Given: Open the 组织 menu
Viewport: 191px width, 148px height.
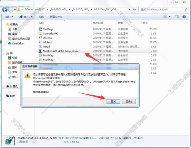Looking at the screenshot, I should pos(9,17).
